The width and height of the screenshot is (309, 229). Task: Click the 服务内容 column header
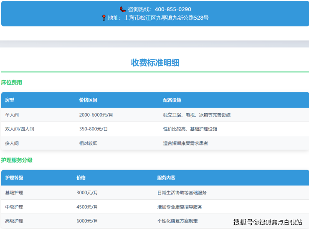(166, 178)
